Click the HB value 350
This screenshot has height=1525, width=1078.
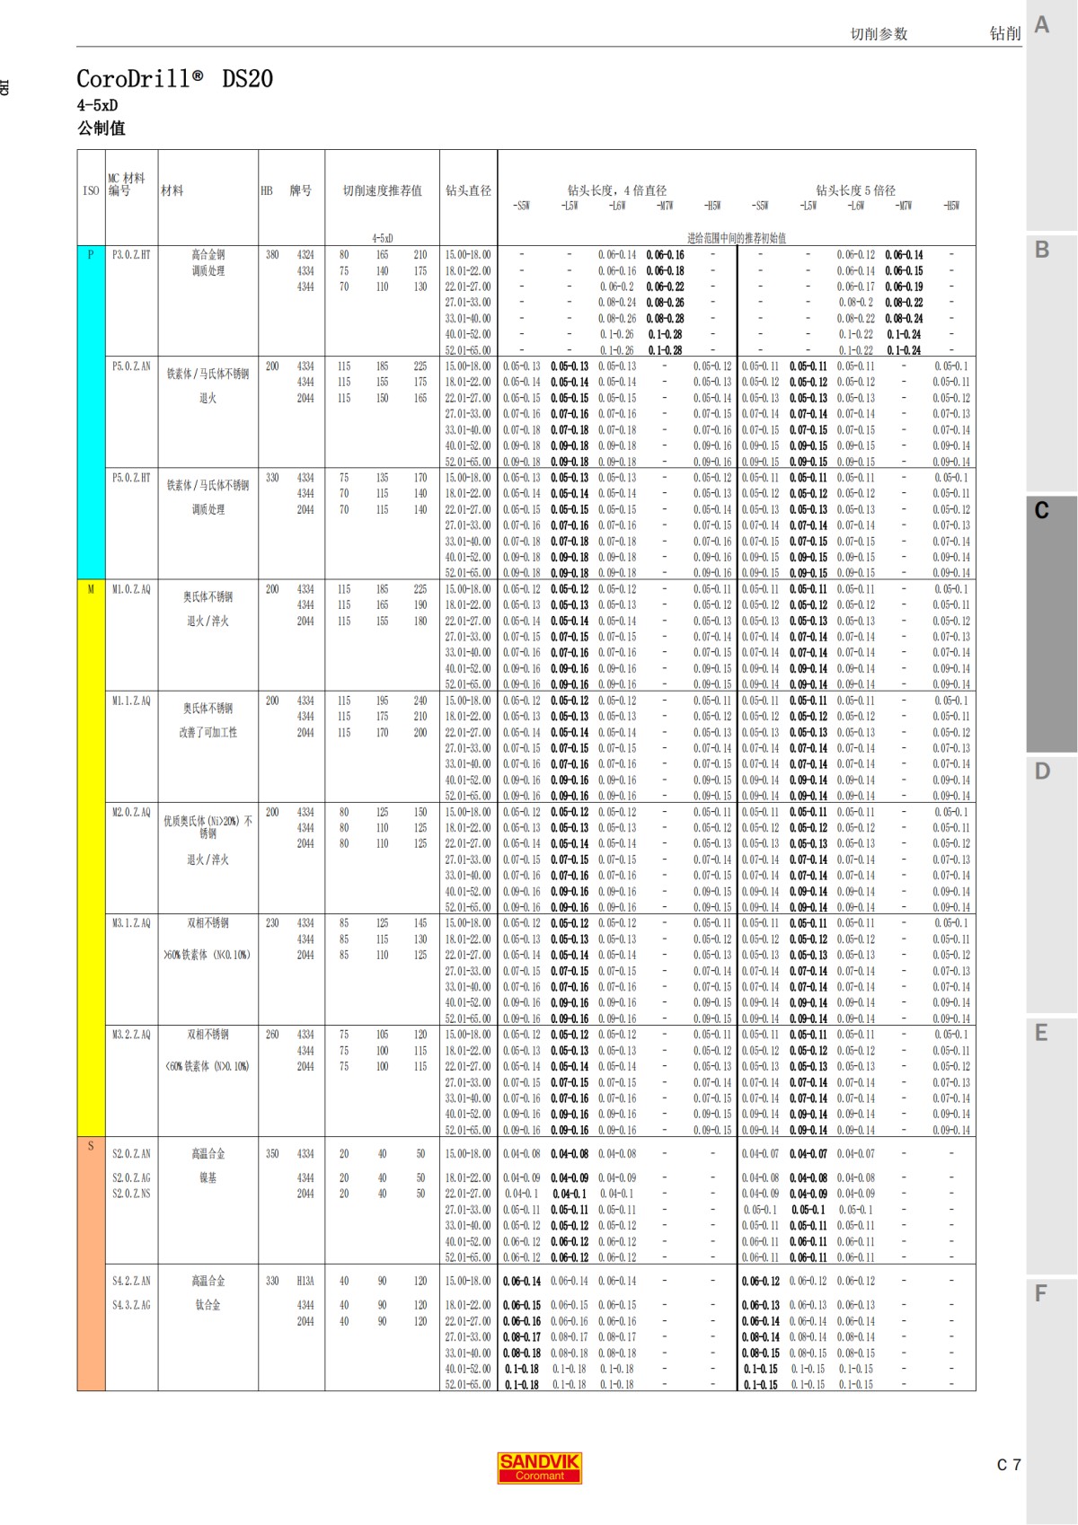[272, 1154]
